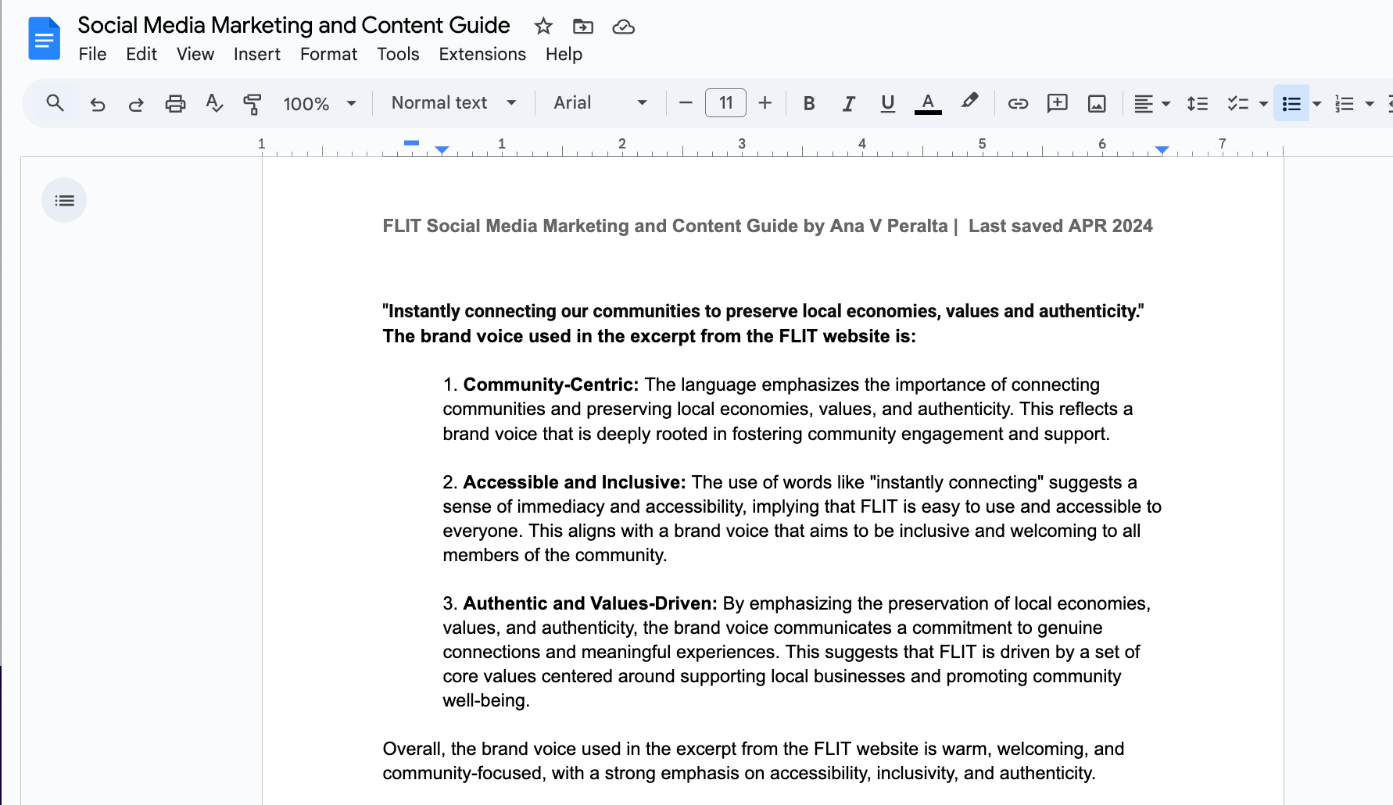This screenshot has height=805, width=1393.
Task: Increase the font size
Action: coord(765,103)
